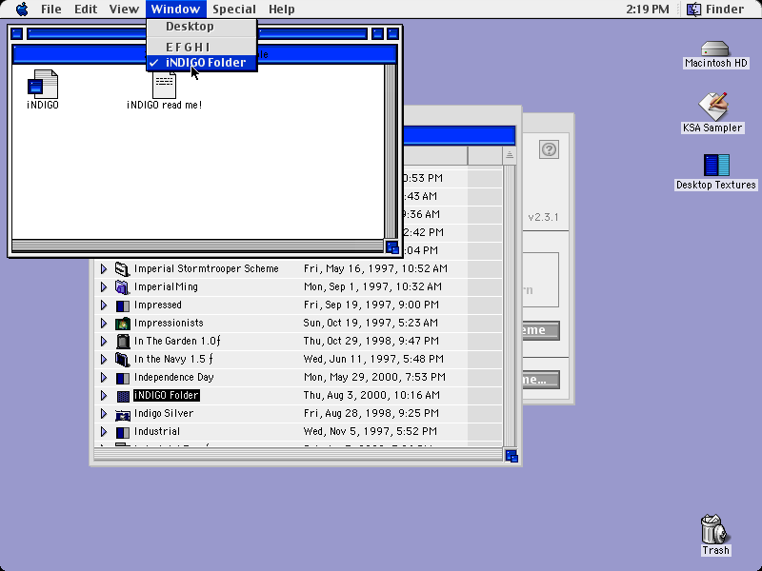The width and height of the screenshot is (762, 571).
Task: Expand the Imperial Stormtrooper Scheme folder
Action: pyautogui.click(x=104, y=269)
